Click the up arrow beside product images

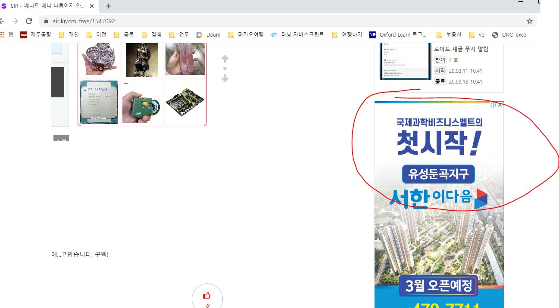(225, 59)
